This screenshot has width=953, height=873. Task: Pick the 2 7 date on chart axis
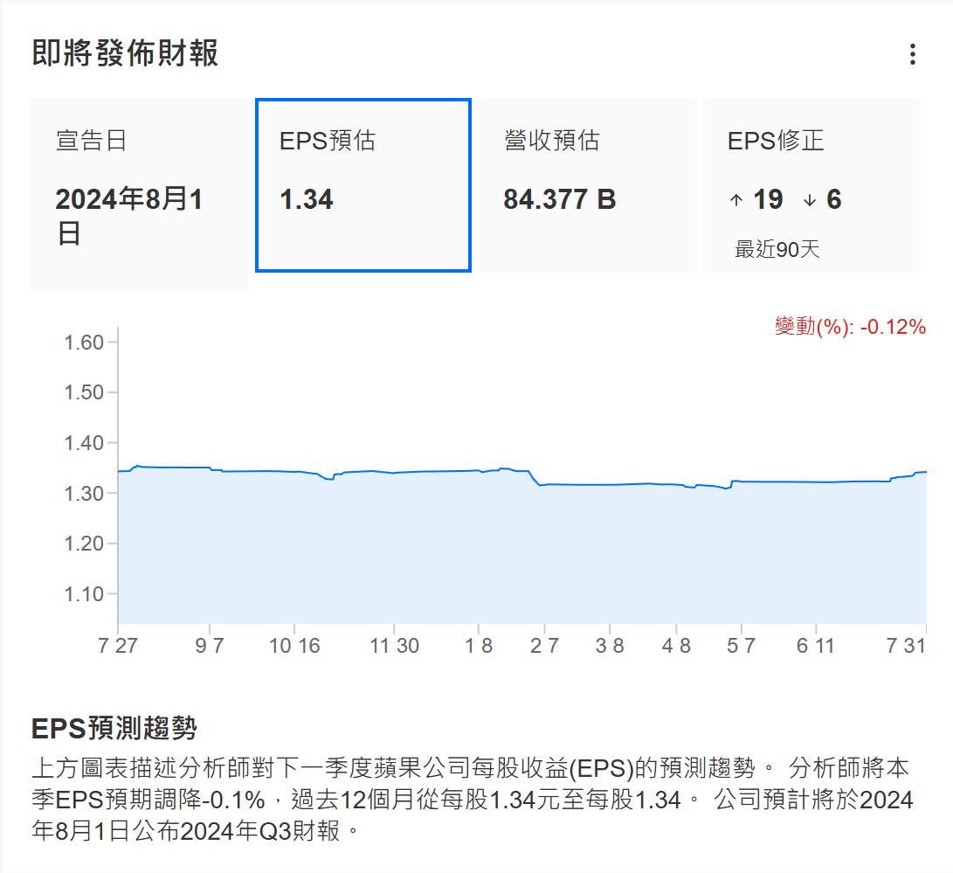coord(544,646)
